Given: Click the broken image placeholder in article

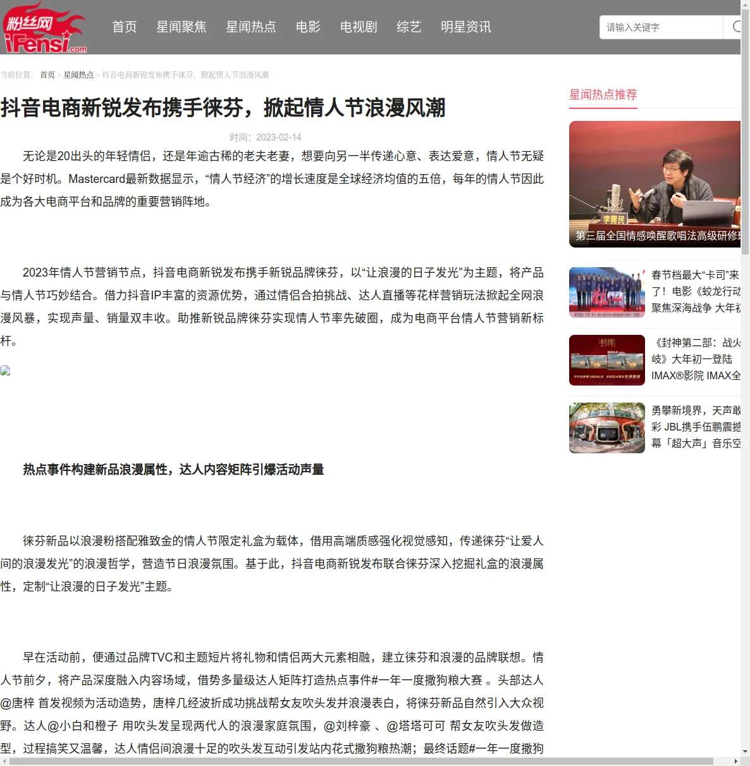Looking at the screenshot, I should click(x=5, y=370).
